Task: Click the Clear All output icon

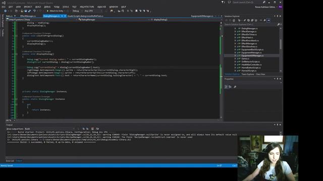Action: [x=92, y=129]
